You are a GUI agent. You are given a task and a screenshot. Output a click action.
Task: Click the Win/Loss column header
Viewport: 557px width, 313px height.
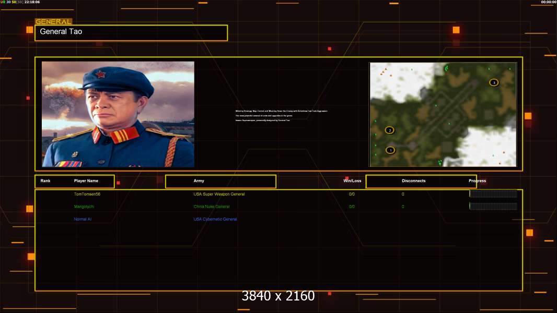(x=352, y=181)
